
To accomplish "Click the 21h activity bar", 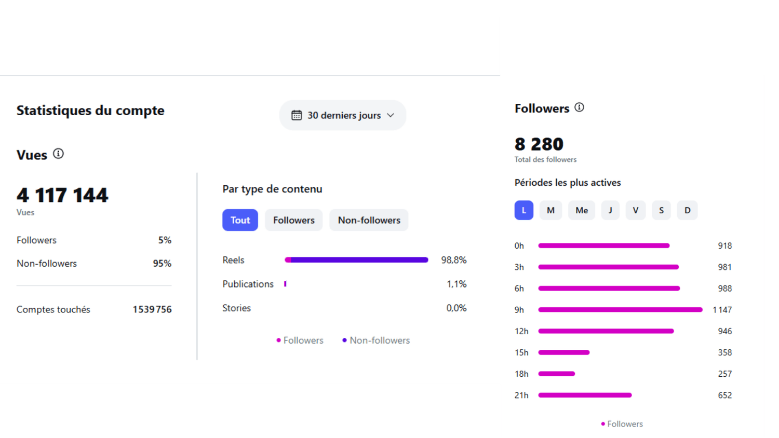I will coord(585,395).
